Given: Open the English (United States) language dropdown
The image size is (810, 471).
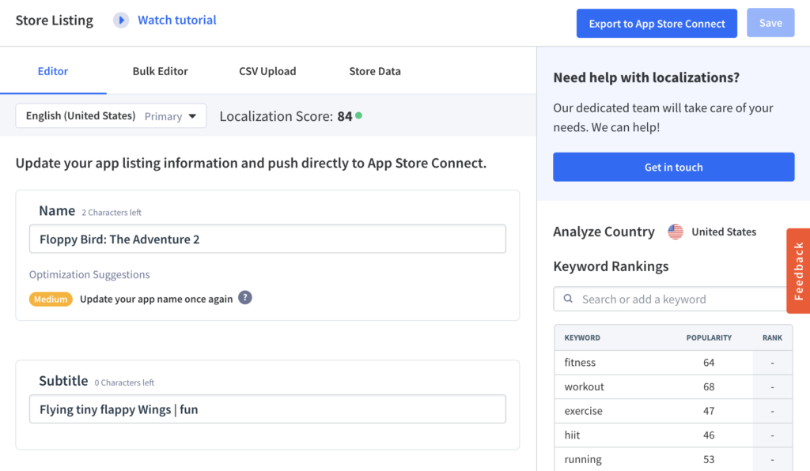Looking at the screenshot, I should pyautogui.click(x=111, y=115).
